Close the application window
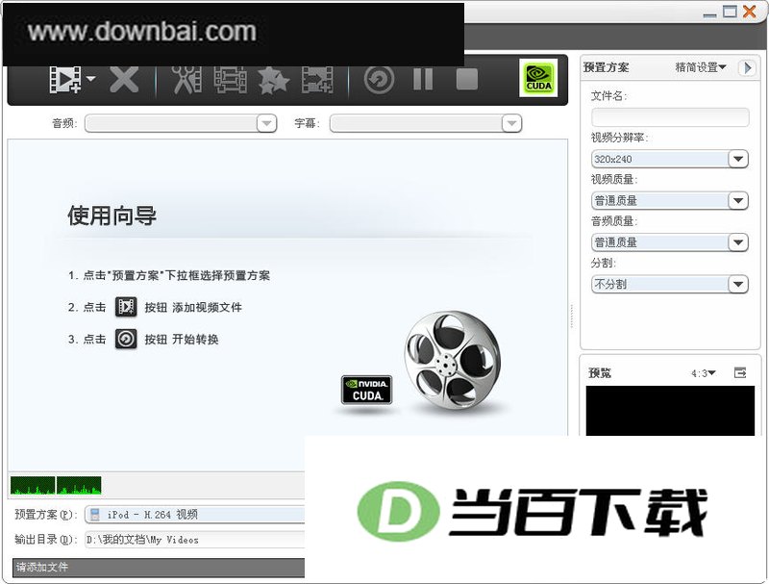This screenshot has width=769, height=584. (x=750, y=12)
